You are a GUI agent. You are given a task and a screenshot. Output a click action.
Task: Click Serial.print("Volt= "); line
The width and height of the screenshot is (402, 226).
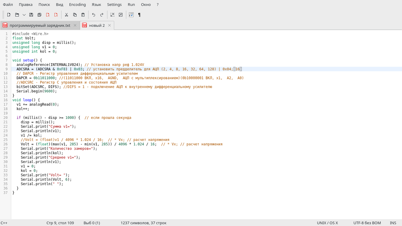(x=45, y=175)
